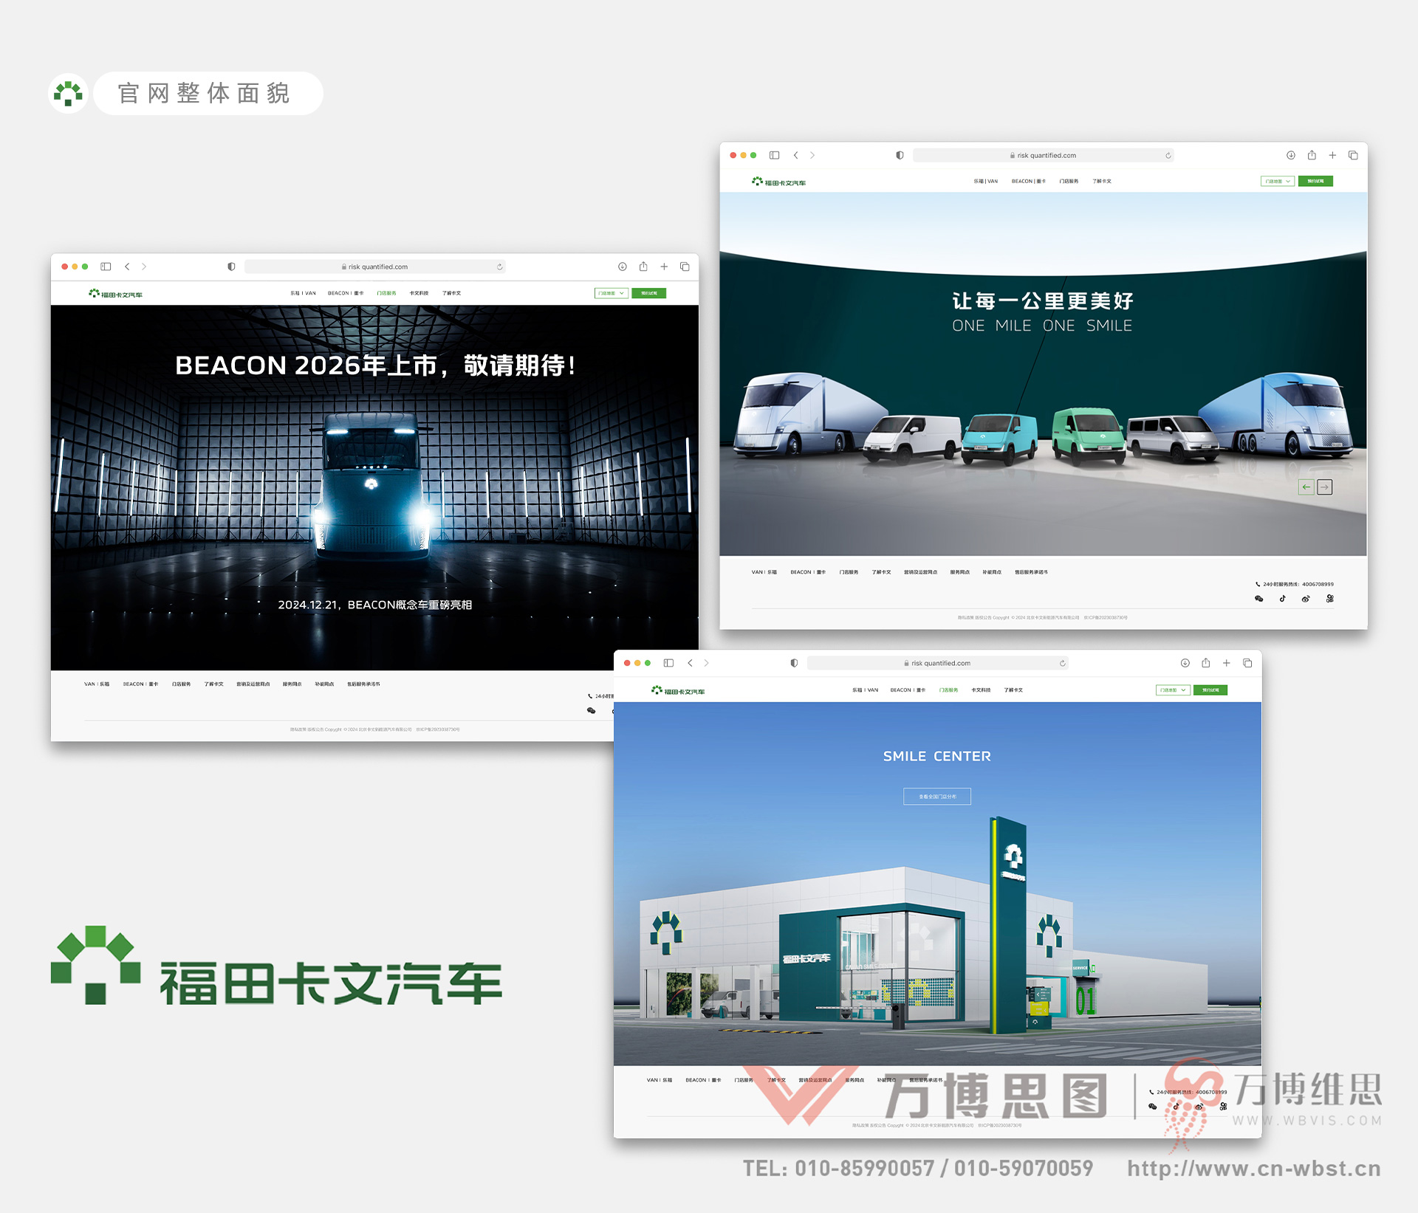Share the page from left BEACON browser window

tap(643, 267)
